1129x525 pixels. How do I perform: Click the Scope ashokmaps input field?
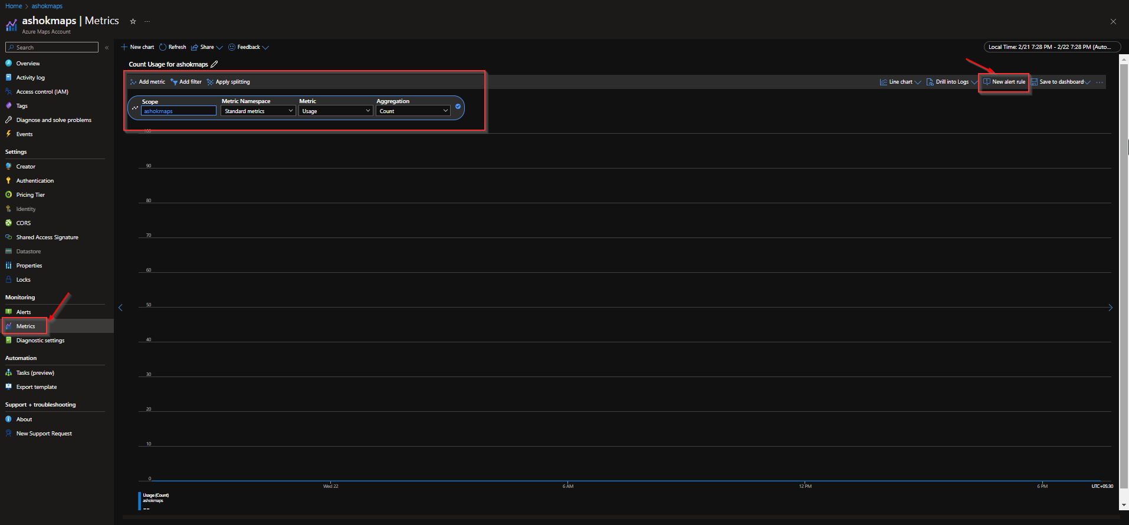[x=179, y=111]
